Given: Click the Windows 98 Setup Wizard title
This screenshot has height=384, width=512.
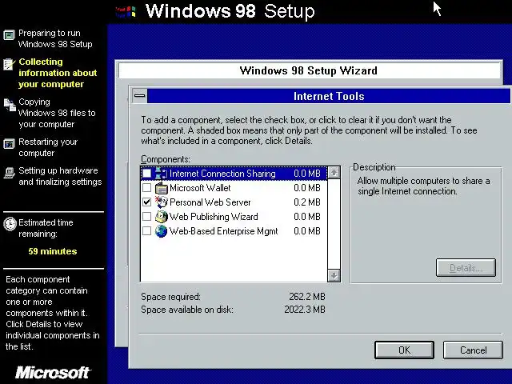Looking at the screenshot, I should tap(309, 70).
